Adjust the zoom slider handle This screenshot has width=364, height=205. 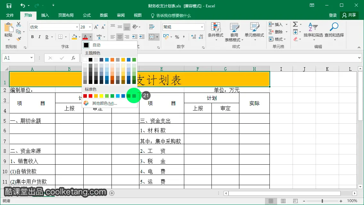322,201
